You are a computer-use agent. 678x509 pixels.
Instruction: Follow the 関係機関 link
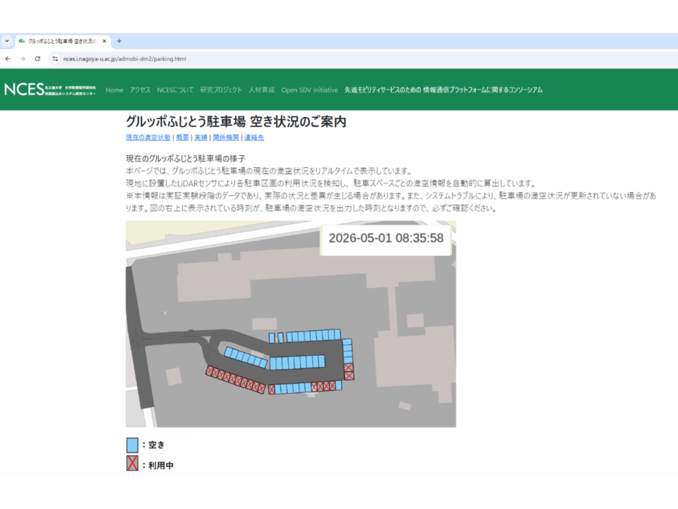pyautogui.click(x=226, y=137)
